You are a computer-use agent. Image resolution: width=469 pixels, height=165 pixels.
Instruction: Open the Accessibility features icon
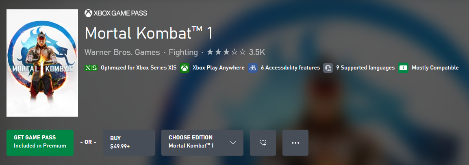point(253,68)
